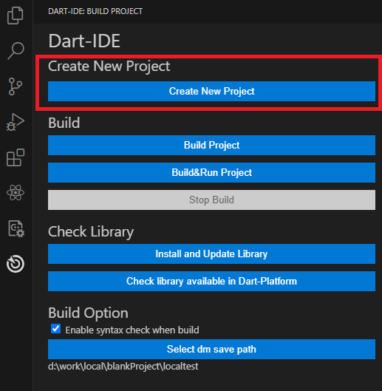Screen dimensions: 382x391
Task: Open the file-with-gear sidebar icon
Action: pyautogui.click(x=16, y=228)
